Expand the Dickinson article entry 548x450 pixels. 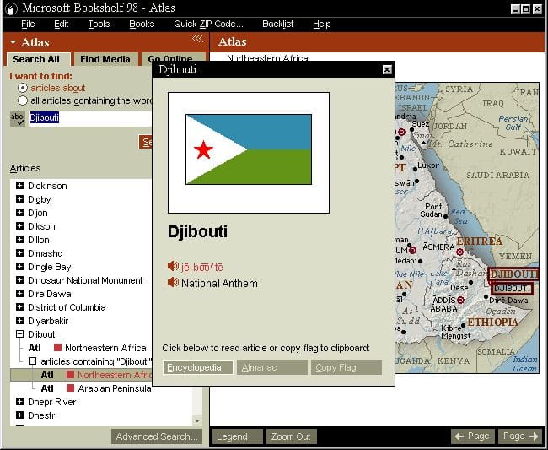point(20,186)
